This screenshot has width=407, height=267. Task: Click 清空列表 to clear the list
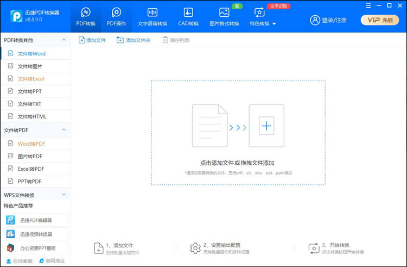(176, 40)
